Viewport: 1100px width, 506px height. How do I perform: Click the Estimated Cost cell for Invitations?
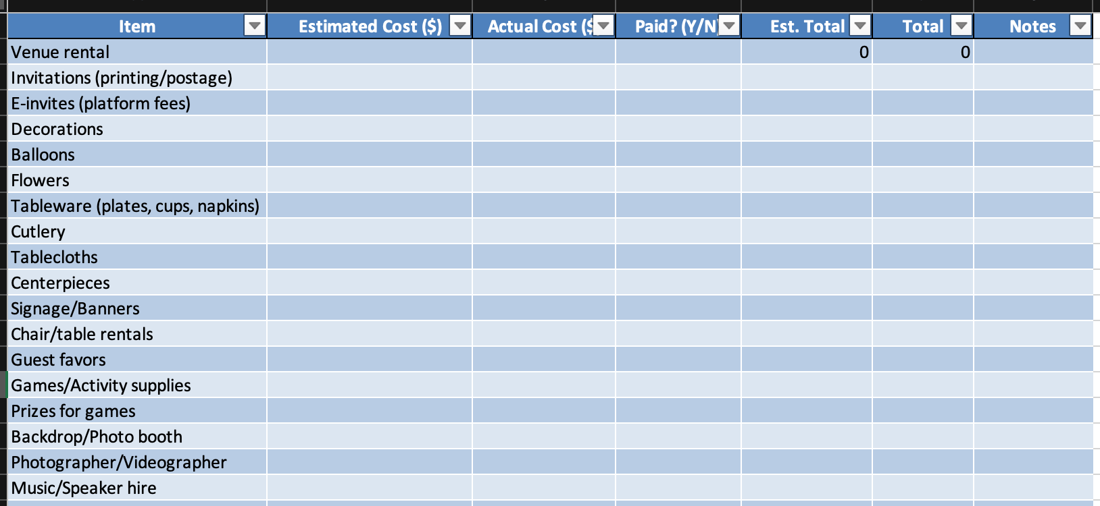click(369, 78)
